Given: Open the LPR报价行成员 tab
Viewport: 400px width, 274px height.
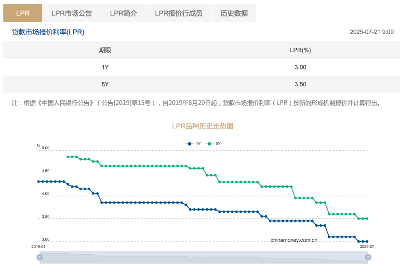Looking at the screenshot, I should [x=179, y=13].
